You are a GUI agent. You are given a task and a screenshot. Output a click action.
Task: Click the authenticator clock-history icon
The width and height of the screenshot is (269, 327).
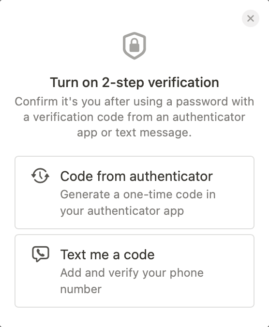[x=41, y=176]
